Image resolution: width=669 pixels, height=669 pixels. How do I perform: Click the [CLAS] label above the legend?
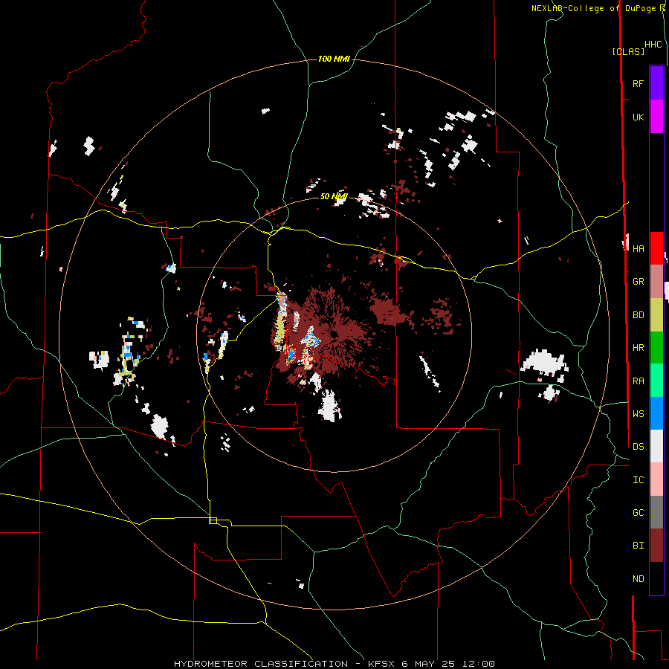coord(628,51)
